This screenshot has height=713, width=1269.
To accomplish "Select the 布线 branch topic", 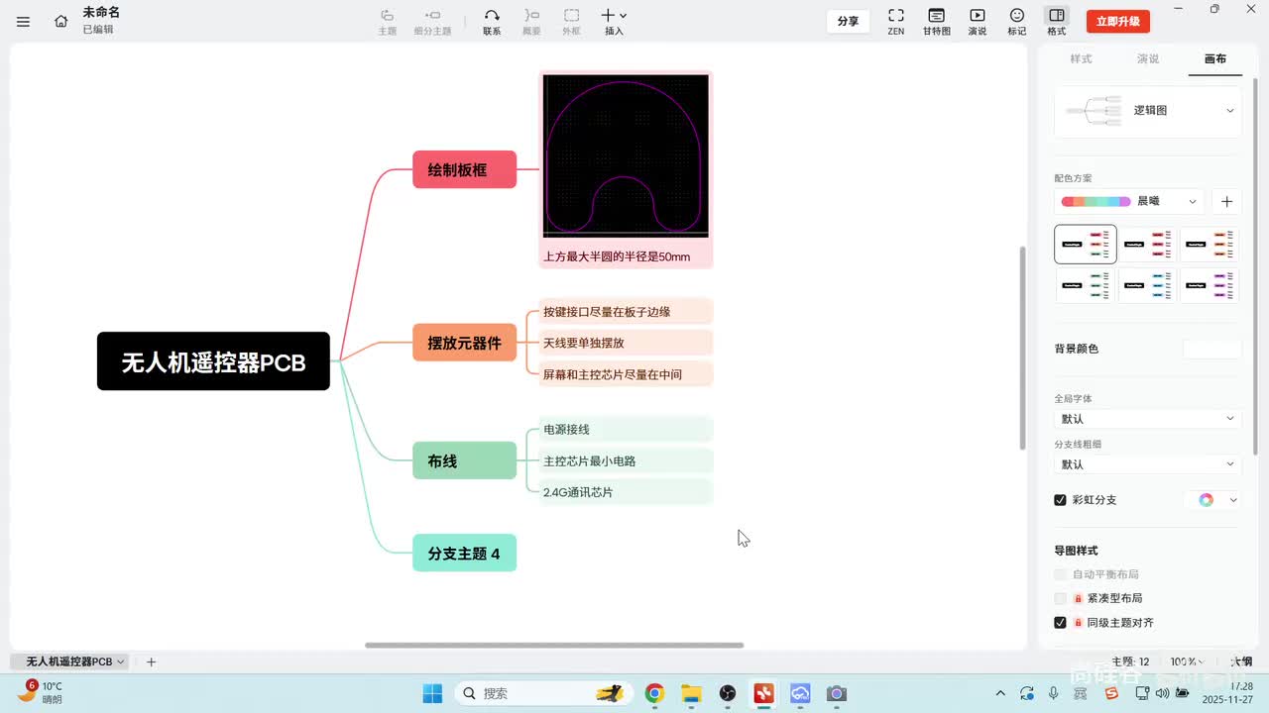I will pos(465,460).
